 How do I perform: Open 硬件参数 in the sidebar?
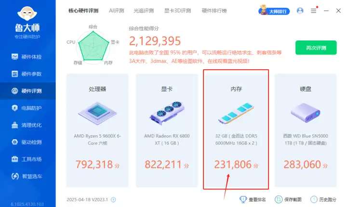click(x=27, y=74)
